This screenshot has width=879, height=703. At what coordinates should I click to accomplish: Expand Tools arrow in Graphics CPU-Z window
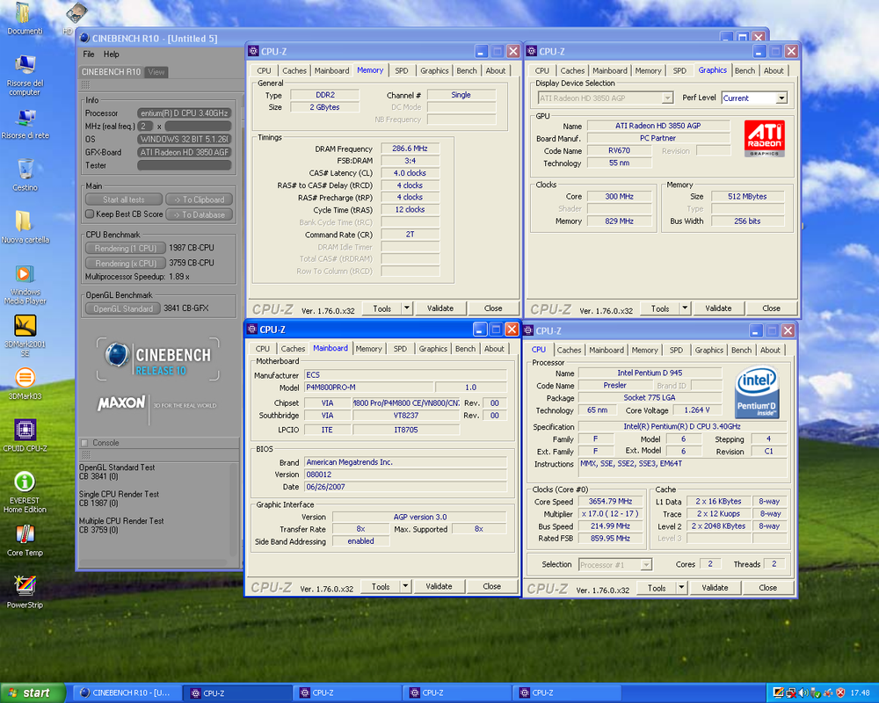[x=685, y=308]
